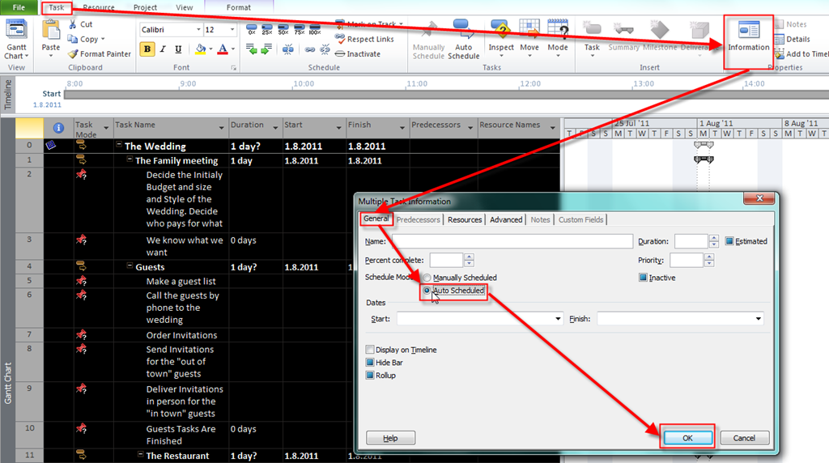Toggle the Hide Bar checkbox
Viewport: 829px width, 463px height.
click(x=370, y=363)
